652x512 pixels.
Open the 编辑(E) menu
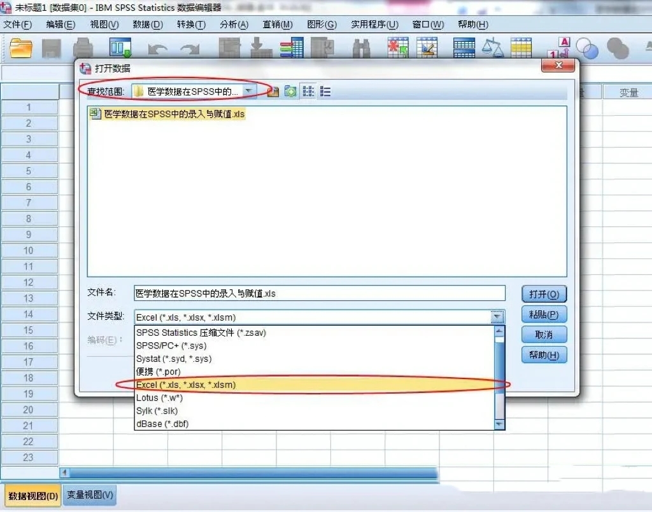[60, 25]
